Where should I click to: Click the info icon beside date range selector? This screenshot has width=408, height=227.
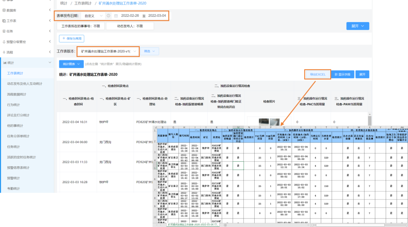108,16
